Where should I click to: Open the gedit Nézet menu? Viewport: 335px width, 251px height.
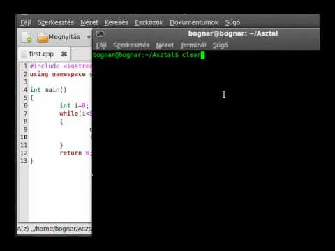tap(89, 22)
